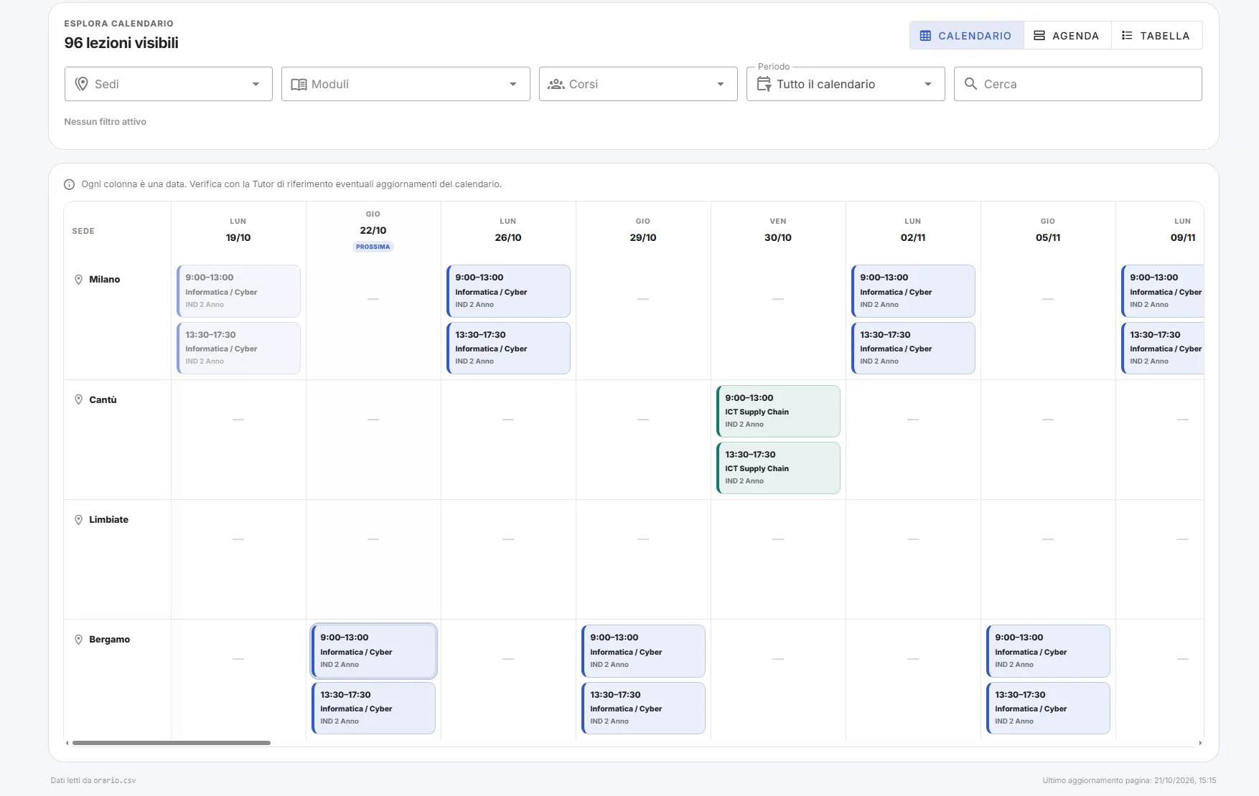The height and width of the screenshot is (796, 1259).
Task: Click the 05/11 date column header
Action: coord(1048,230)
